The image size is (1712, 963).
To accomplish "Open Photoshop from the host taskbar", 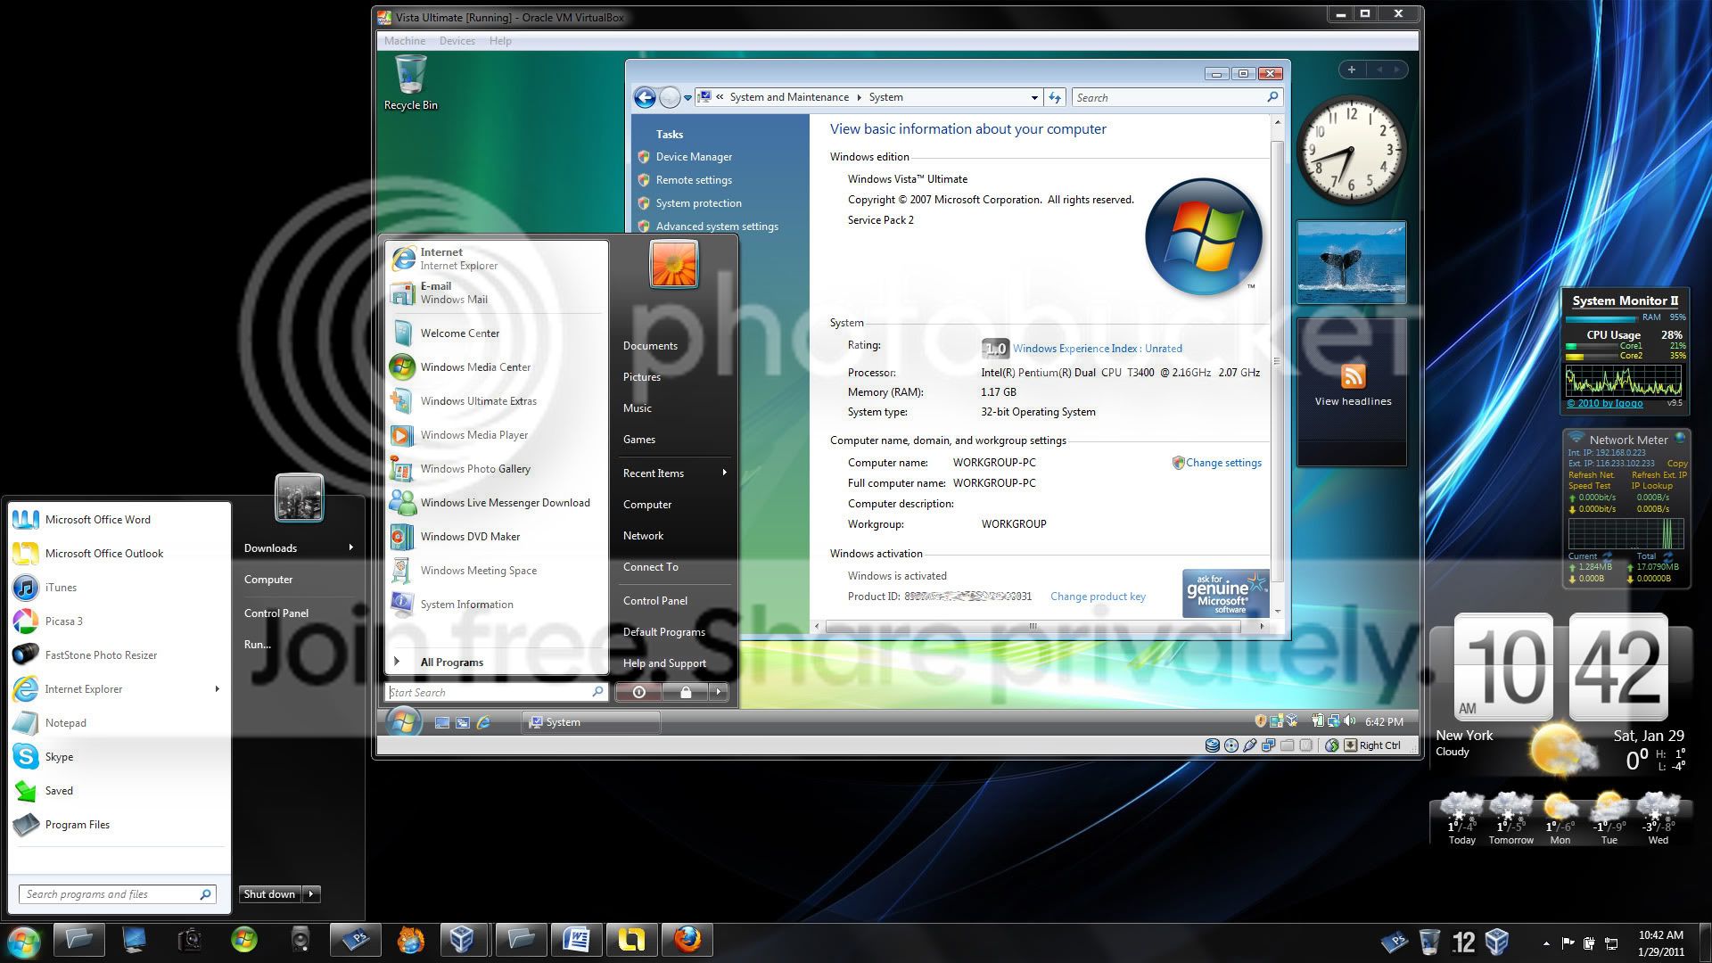I will 355,940.
